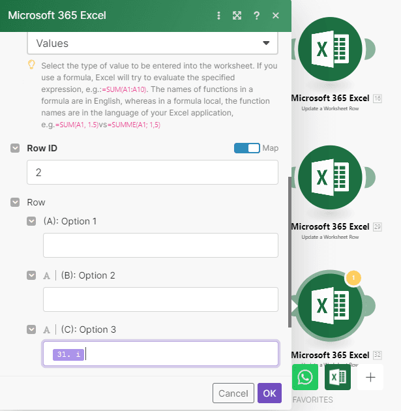Open the Values dropdown selector
The image size is (401, 411).
tap(153, 43)
